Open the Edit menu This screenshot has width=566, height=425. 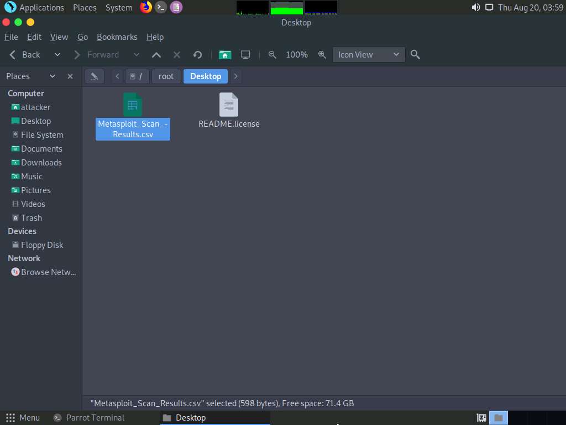(34, 37)
